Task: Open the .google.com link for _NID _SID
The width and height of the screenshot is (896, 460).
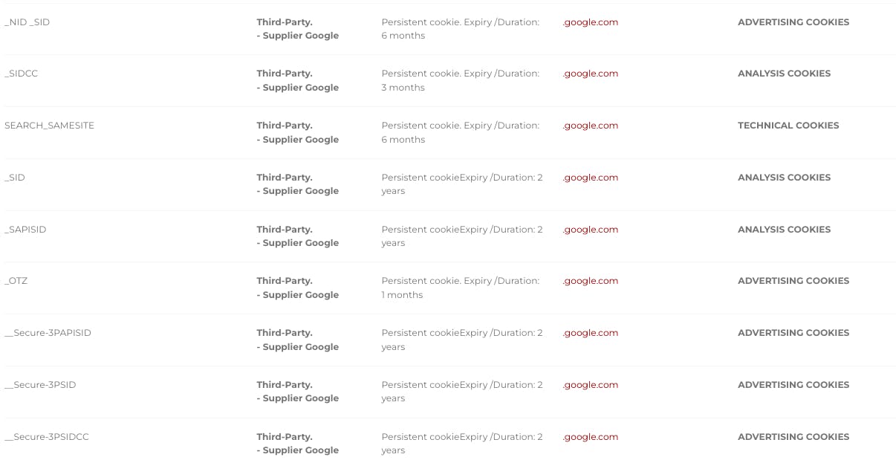Action: click(x=591, y=22)
